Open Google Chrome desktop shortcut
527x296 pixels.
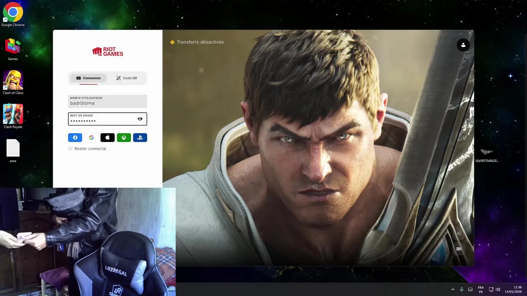(x=13, y=15)
